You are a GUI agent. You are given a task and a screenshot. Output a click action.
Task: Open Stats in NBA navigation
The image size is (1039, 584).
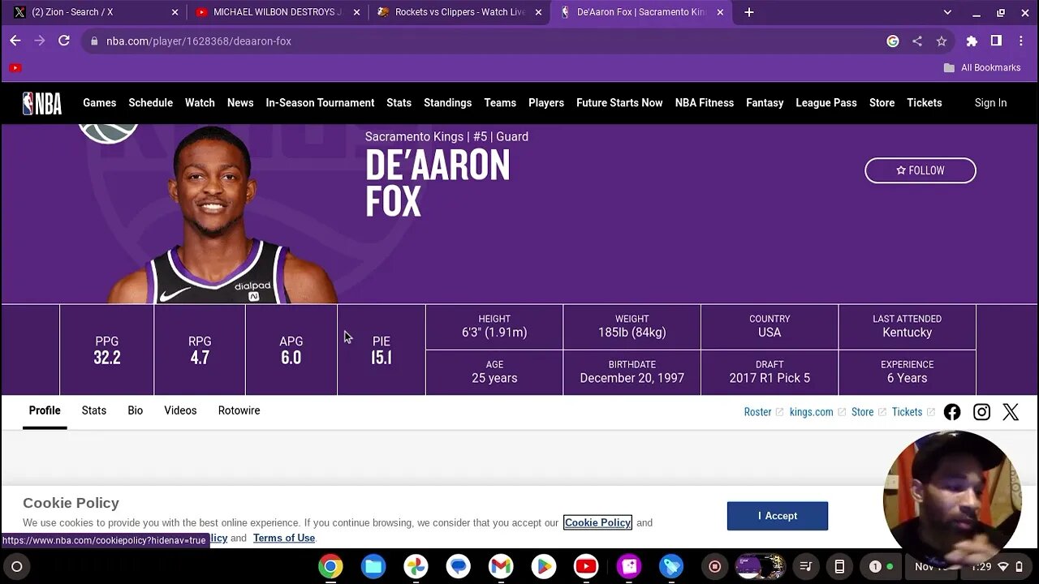(399, 103)
